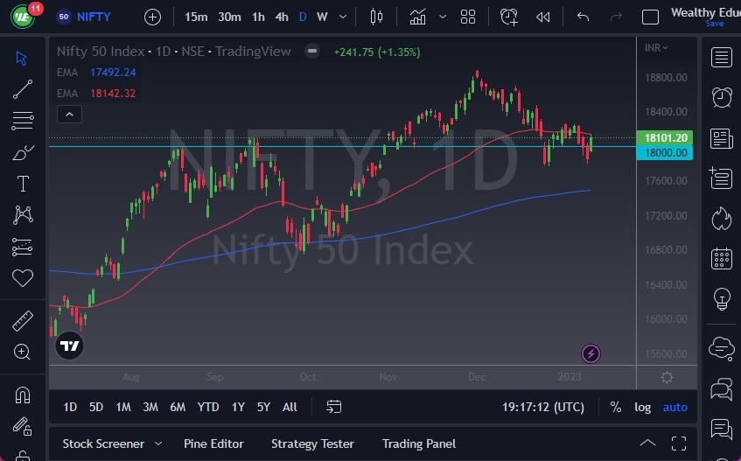Open chart settings gear
Viewport: 741px width, 461px height.
667,377
